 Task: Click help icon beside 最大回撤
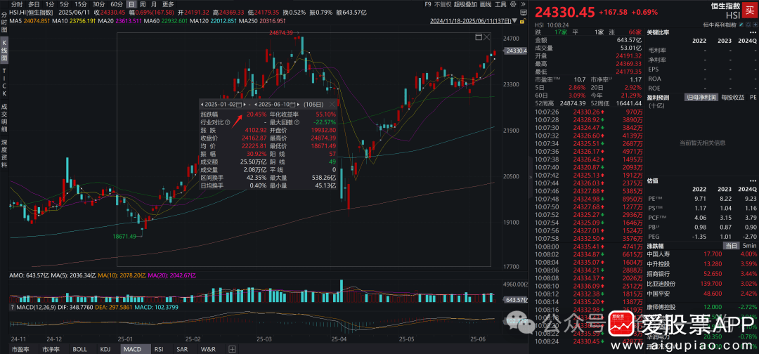[x=297, y=122]
